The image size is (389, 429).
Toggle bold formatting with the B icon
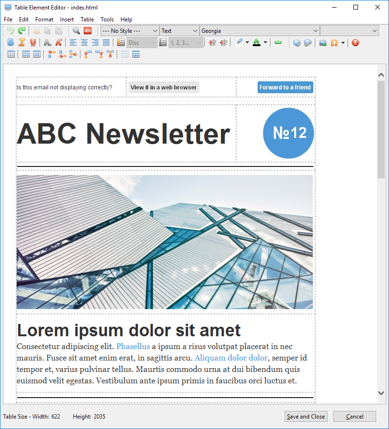click(10, 42)
